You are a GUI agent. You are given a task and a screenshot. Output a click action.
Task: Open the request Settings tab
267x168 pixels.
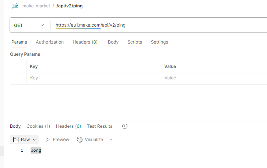click(x=159, y=42)
